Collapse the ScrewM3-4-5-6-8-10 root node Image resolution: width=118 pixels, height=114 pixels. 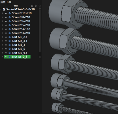pyautogui.click(x=1, y=9)
